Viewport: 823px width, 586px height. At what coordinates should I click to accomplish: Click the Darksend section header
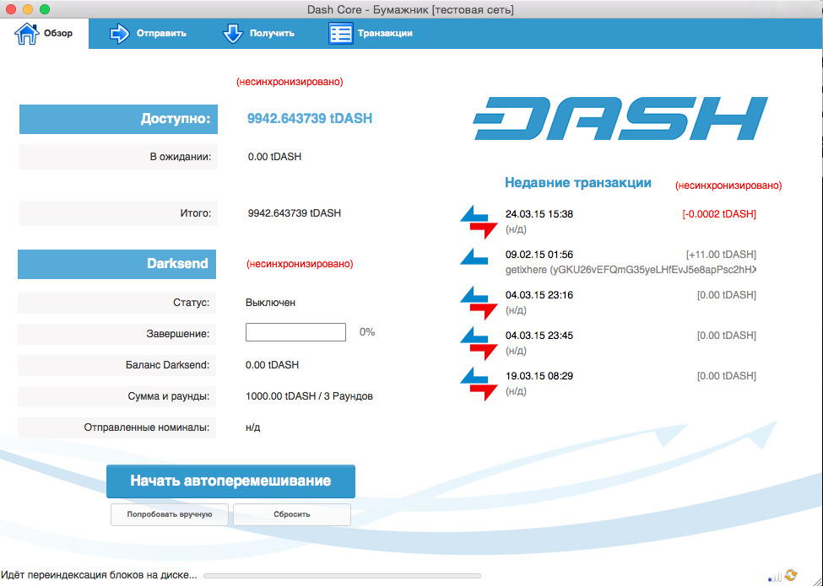click(117, 264)
